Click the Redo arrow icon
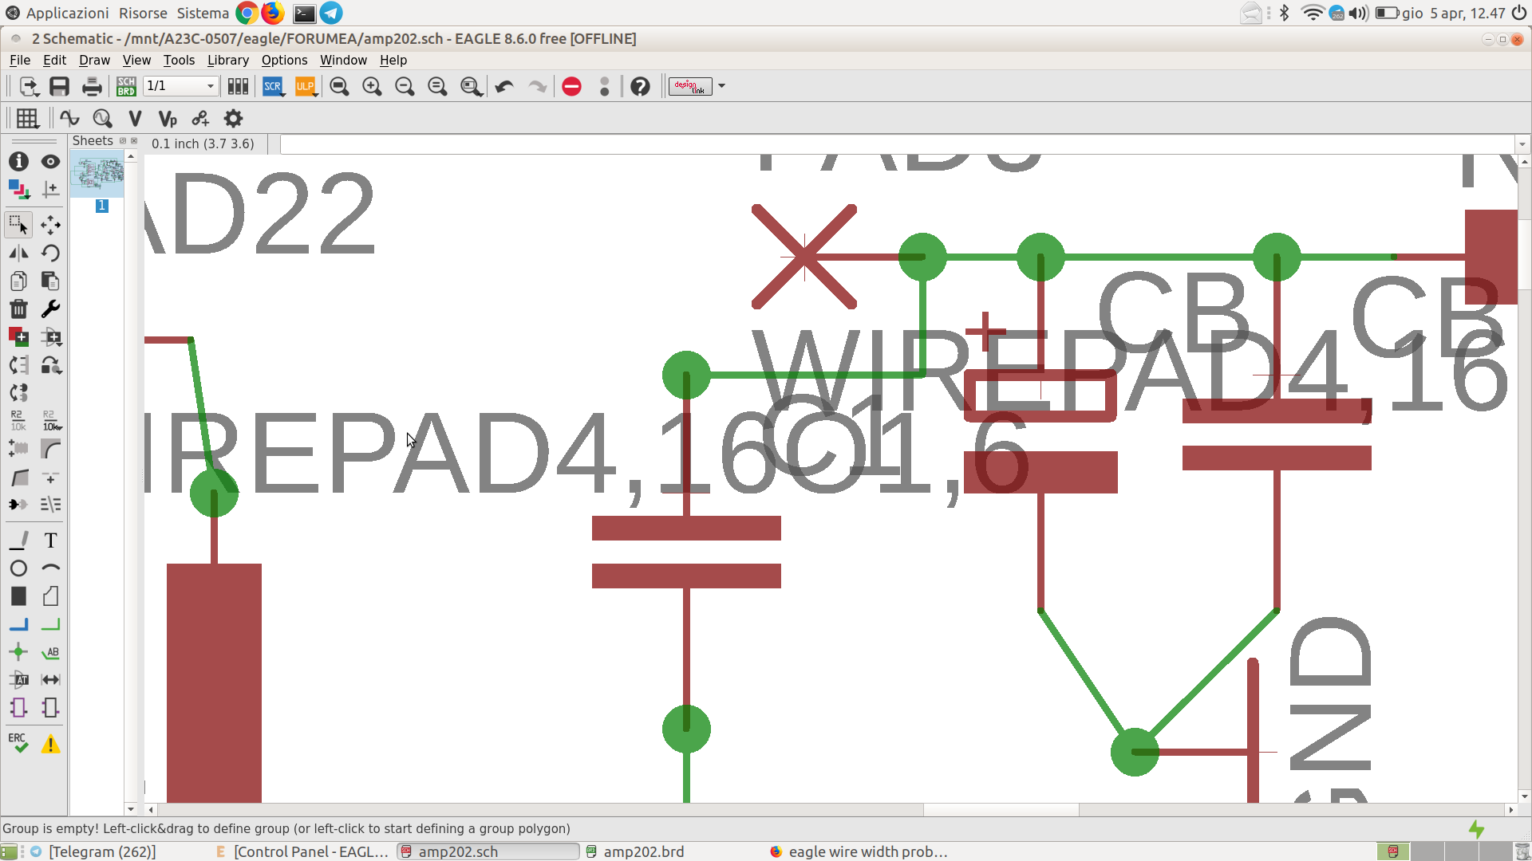The width and height of the screenshot is (1532, 861). coord(537,86)
